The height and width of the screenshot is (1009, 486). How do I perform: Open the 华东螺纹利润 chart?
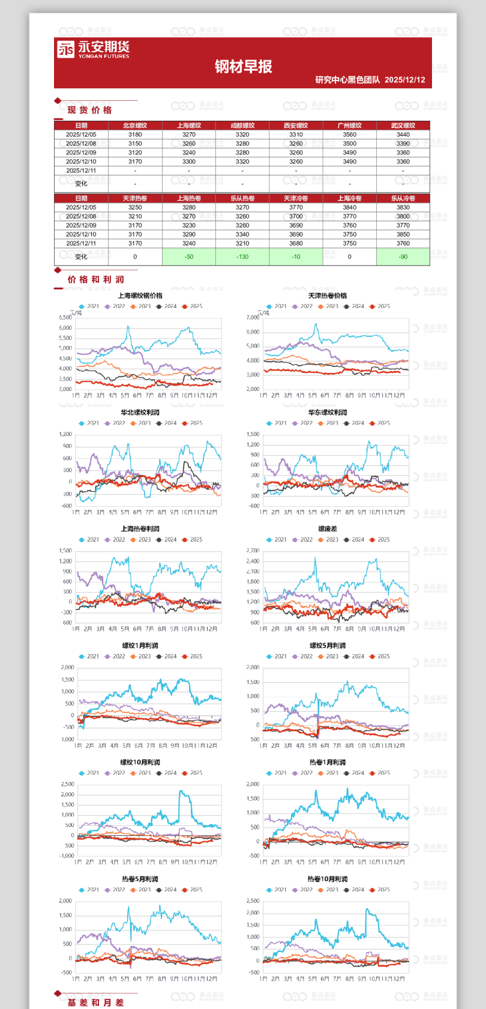(328, 463)
